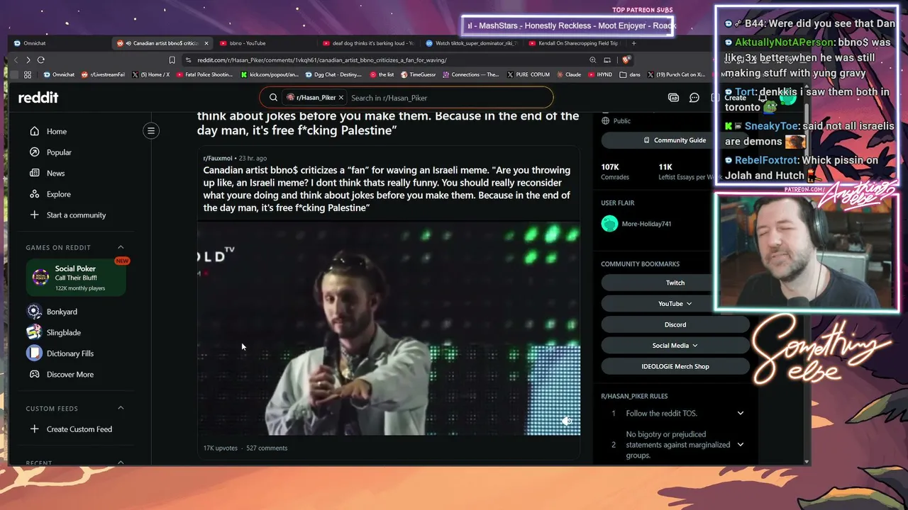Open the Dictionary Fills game icon
The height and width of the screenshot is (510, 908).
34,353
